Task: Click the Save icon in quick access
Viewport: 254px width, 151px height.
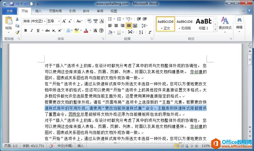Action: click(11, 4)
